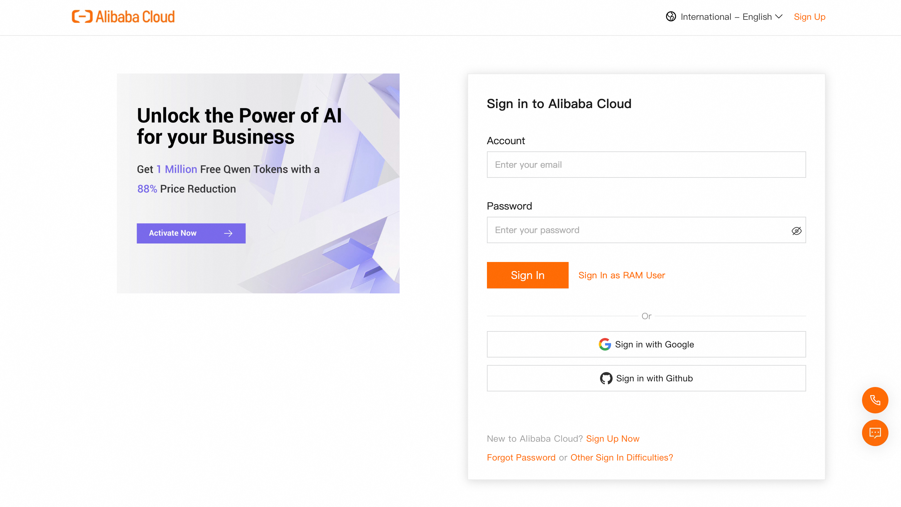Open the live chat floating button

(875, 433)
